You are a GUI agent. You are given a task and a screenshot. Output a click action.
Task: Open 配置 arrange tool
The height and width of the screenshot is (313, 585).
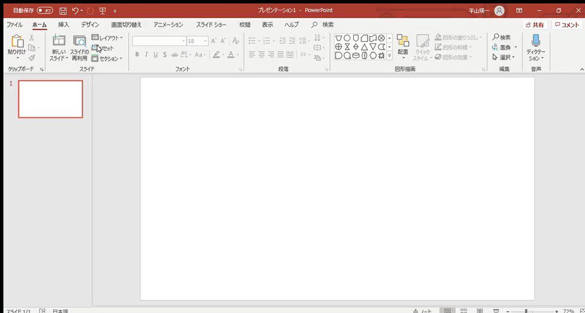tap(403, 47)
